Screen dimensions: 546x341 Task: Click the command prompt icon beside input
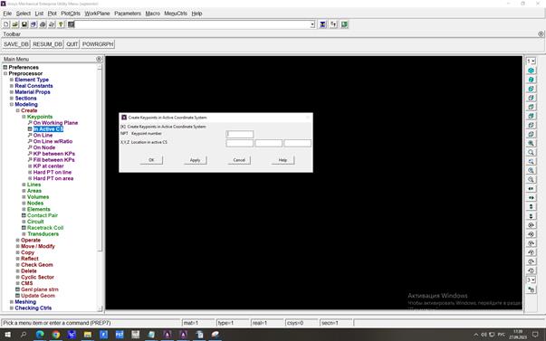71,24
